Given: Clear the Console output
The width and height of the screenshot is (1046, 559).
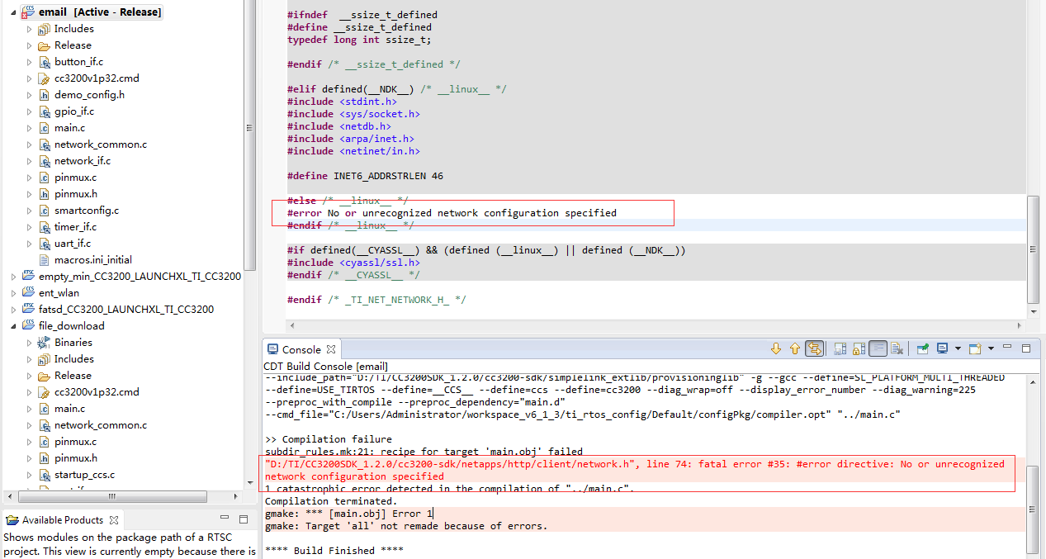Looking at the screenshot, I should point(897,348).
